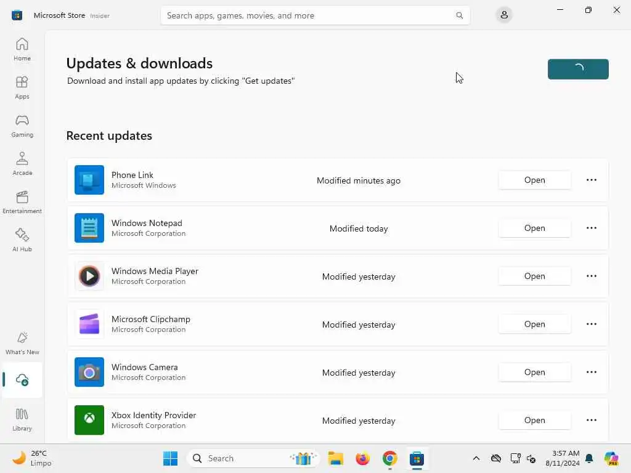Launch Firefox from the taskbar
The width and height of the screenshot is (631, 473).
362,458
